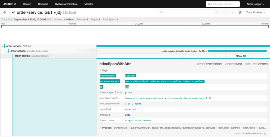Screen dimensions: 270x137
Task: Select the indexSpanWithAttr span row
Action: click(32, 56)
